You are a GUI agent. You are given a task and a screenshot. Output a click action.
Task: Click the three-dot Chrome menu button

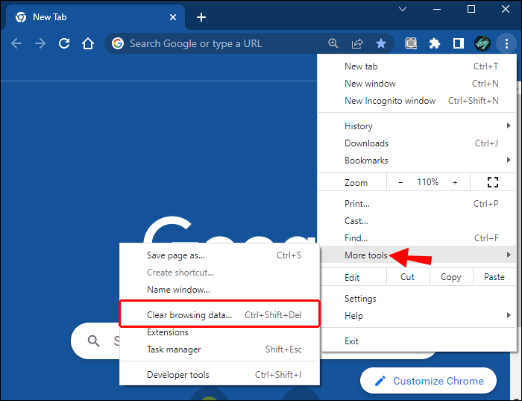pos(506,43)
